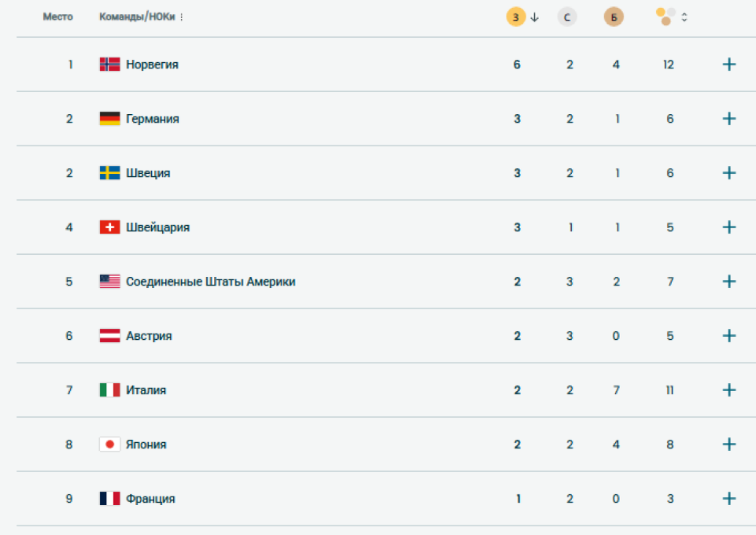Toggle the descending sort arrow on gold column

[534, 16]
